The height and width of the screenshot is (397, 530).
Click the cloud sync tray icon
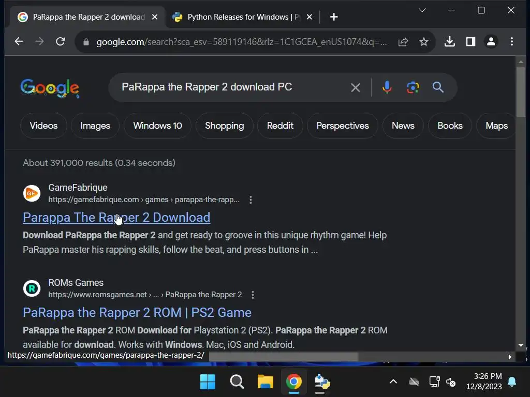pyautogui.click(x=414, y=382)
